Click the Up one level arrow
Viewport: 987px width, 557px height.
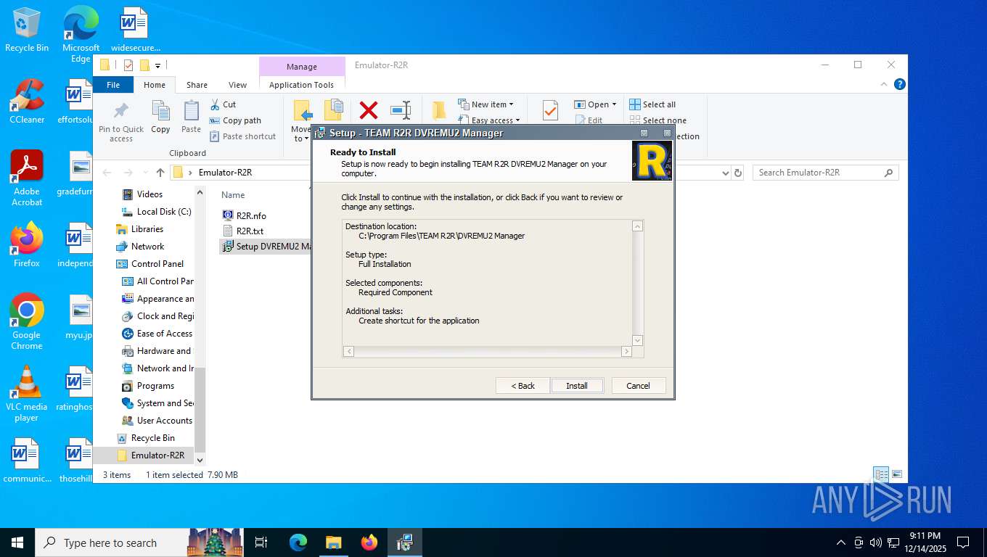coord(160,173)
